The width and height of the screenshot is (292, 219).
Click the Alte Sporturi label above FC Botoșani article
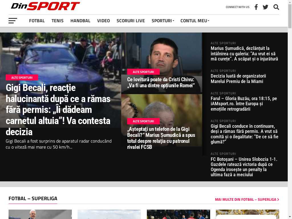point(223,154)
